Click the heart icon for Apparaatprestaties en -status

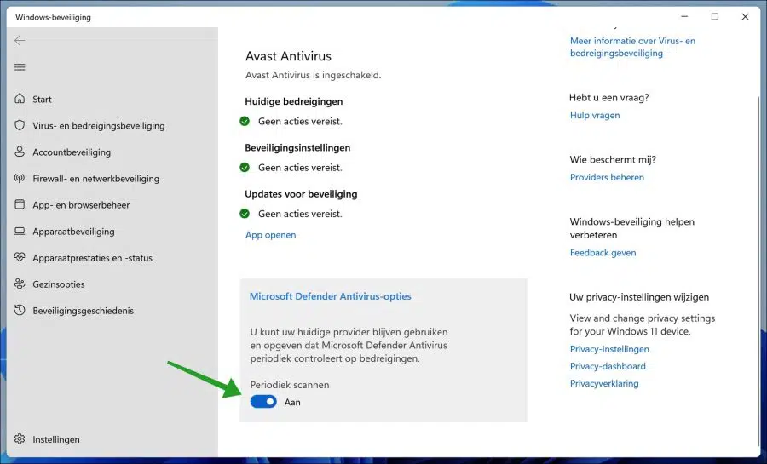pyautogui.click(x=20, y=257)
